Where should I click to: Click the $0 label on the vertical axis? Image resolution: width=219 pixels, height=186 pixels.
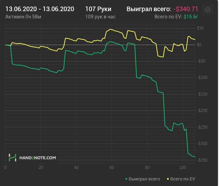(199, 45)
